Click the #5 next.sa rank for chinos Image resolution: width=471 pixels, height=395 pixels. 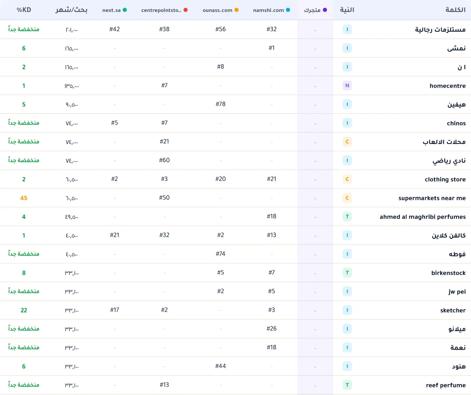pyautogui.click(x=115, y=123)
